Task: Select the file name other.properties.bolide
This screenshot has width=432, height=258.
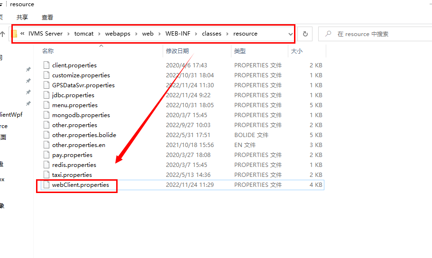Action: pos(84,135)
